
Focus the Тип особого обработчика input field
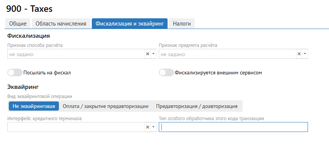(x=233, y=127)
